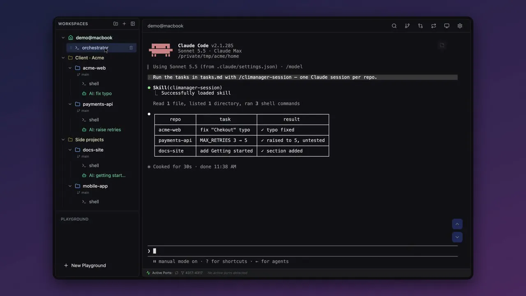Collapse the docs-site repo folder
This screenshot has height=296, width=526.
[x=70, y=150]
